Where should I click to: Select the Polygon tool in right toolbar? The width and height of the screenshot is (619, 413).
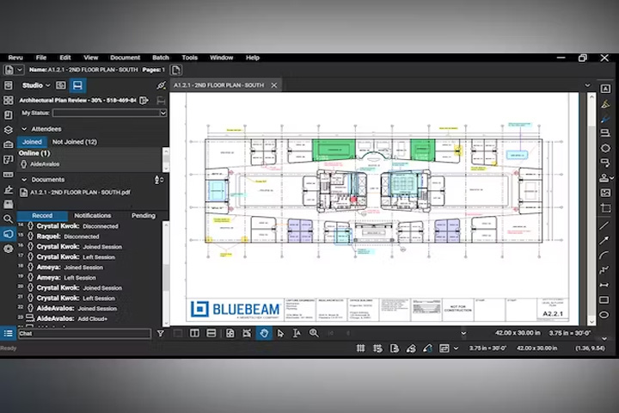tap(605, 148)
